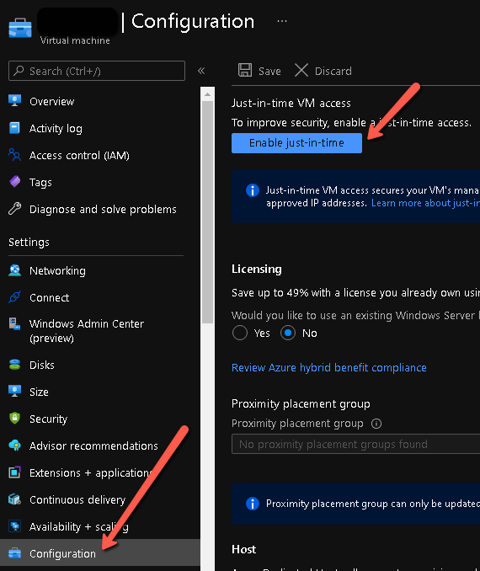The image size is (480, 571).
Task: Click the Extensions + applications icon
Action: point(14,472)
